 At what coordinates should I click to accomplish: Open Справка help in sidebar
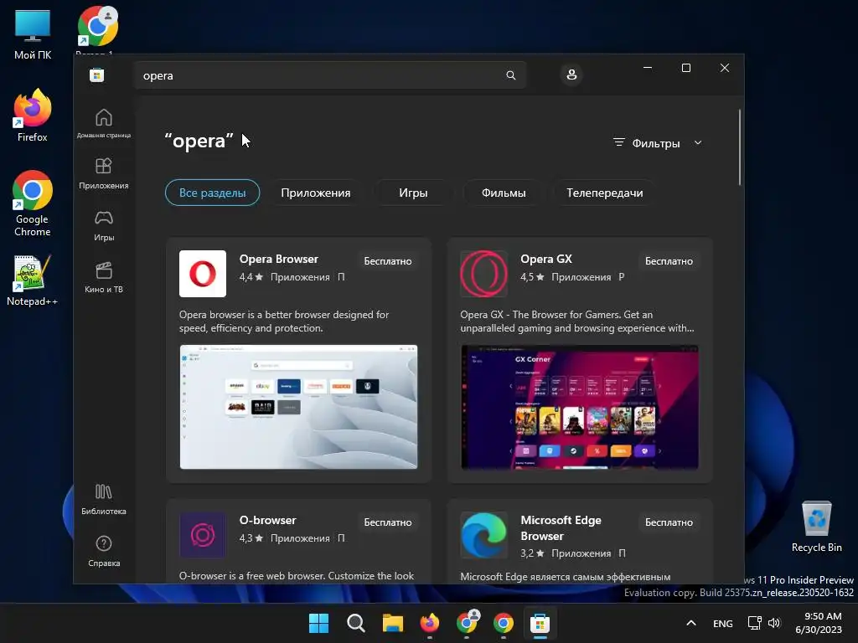click(103, 551)
